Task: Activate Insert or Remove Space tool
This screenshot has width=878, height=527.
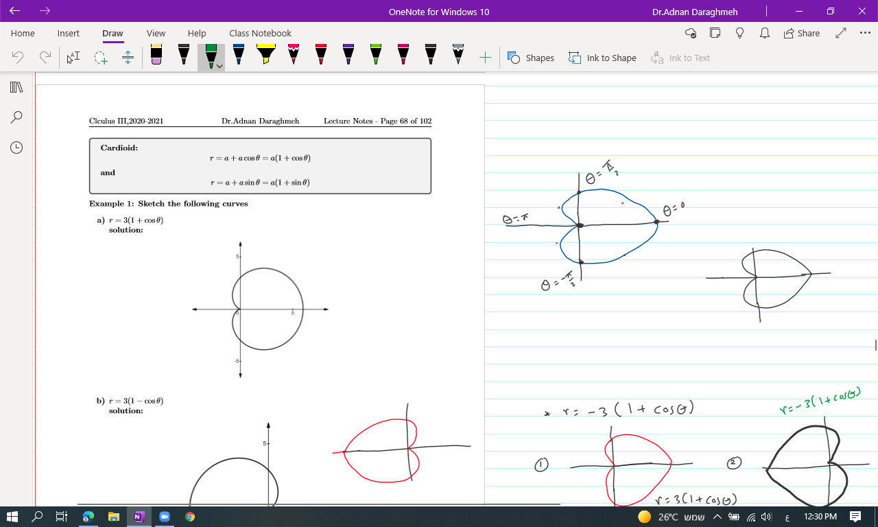Action: (128, 58)
